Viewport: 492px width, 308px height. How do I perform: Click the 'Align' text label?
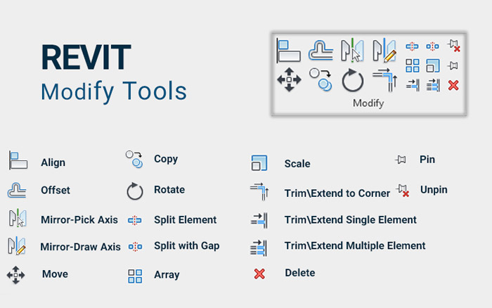(x=53, y=162)
